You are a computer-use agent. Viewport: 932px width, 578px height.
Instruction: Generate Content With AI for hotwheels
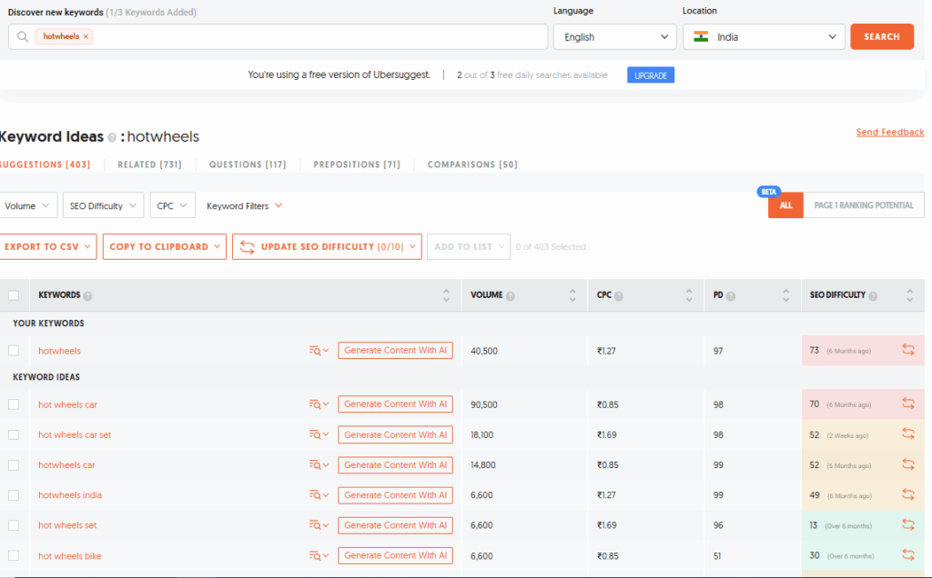coord(395,350)
